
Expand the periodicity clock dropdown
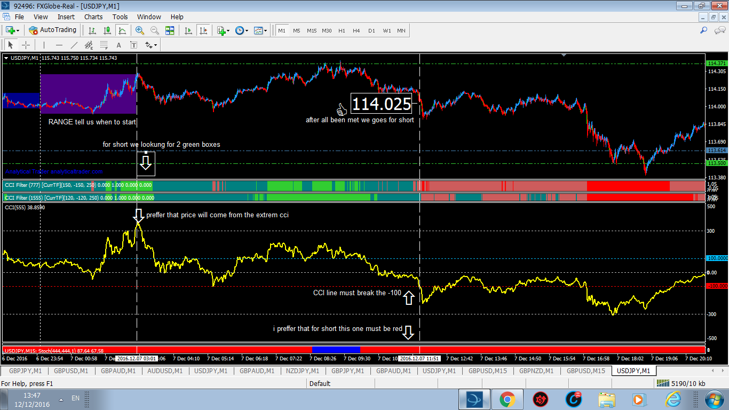(x=242, y=30)
